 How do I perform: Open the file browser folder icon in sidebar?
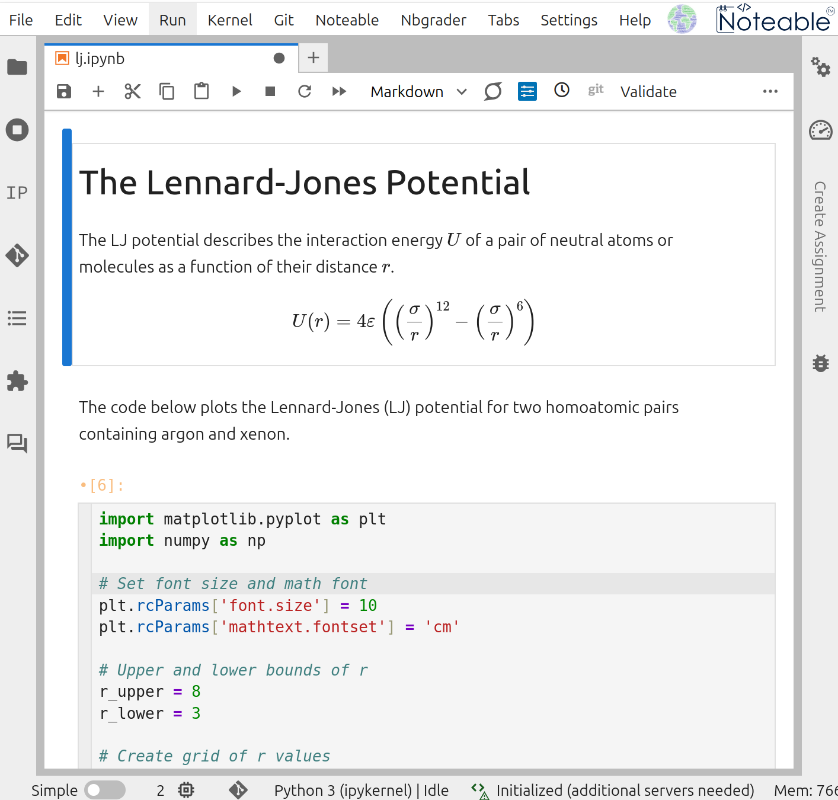(17, 68)
